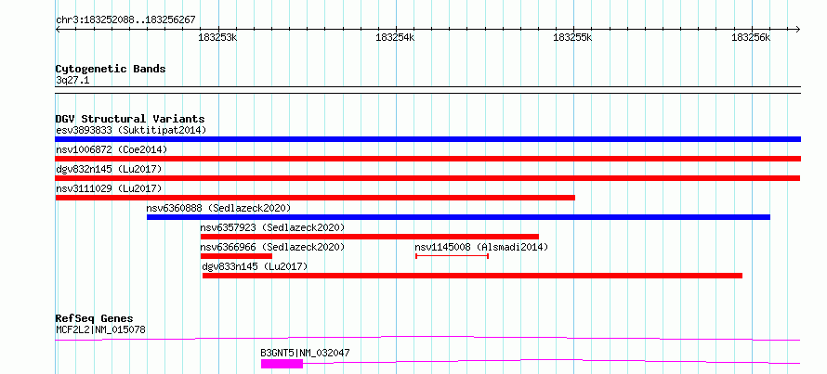Click the 183254k ruler mark
This screenshot has width=827, height=374.
[395, 37]
